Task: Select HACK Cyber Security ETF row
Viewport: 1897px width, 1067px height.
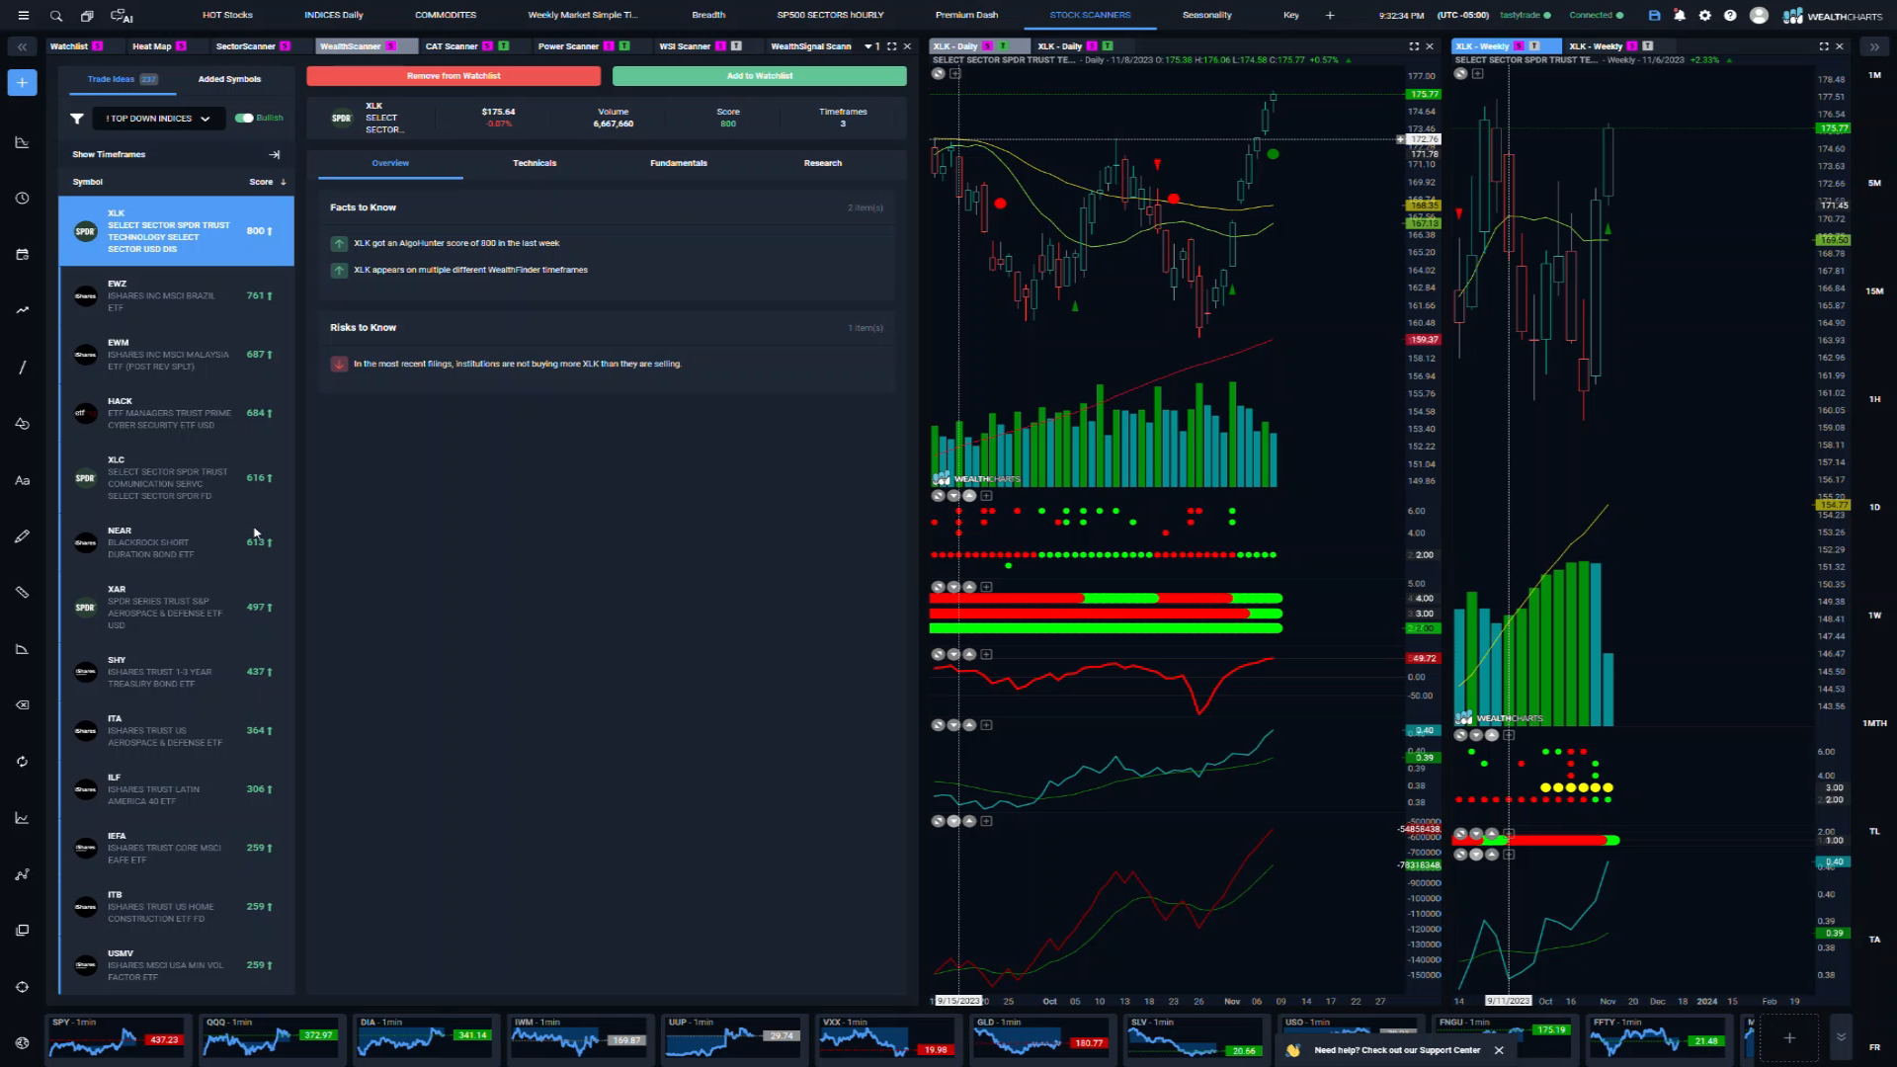Action: pyautogui.click(x=177, y=413)
